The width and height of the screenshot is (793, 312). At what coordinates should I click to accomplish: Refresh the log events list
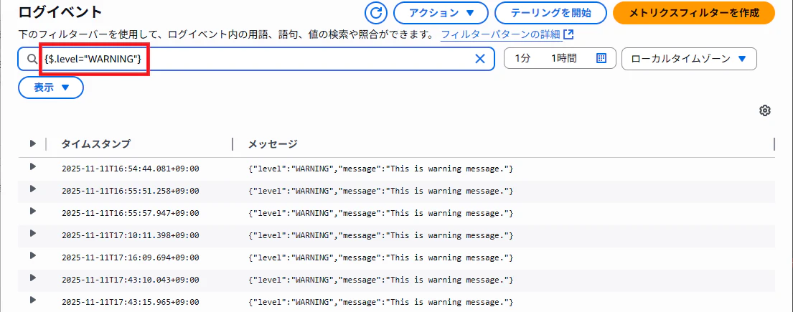click(376, 13)
